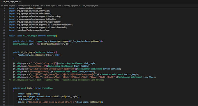
Task: Open the 'shopify & docs' breadcrumb
Action: (x=24, y=6)
